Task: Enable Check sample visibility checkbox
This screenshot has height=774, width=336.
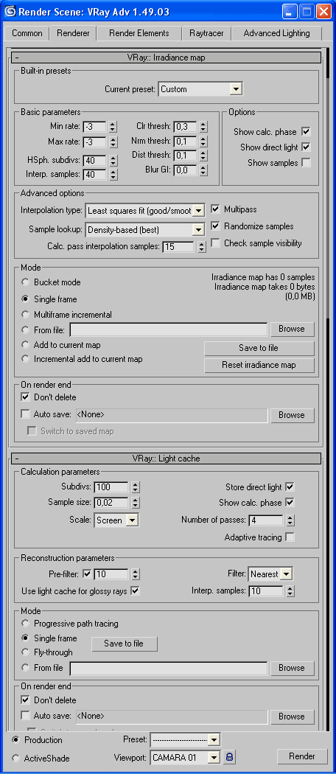Action: (x=215, y=243)
